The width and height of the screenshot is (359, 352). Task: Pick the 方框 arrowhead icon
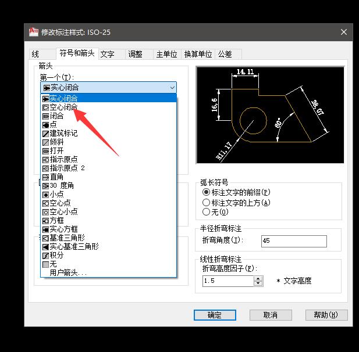point(46,221)
